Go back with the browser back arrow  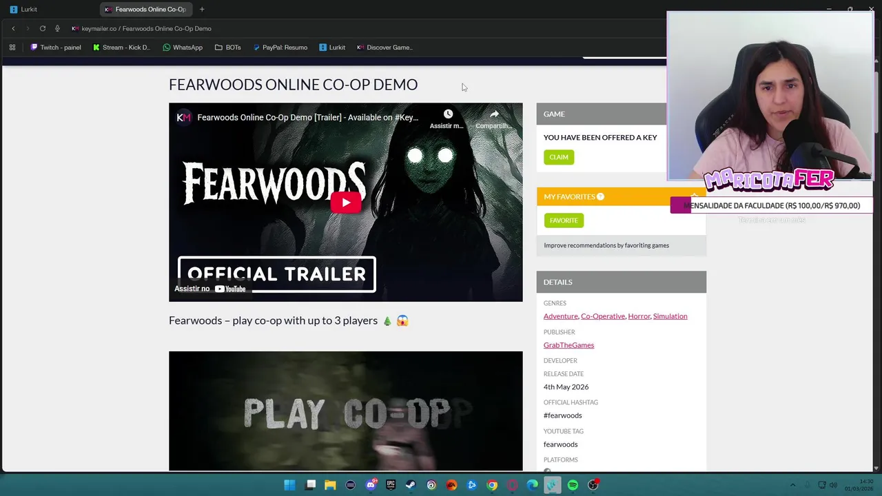point(13,28)
